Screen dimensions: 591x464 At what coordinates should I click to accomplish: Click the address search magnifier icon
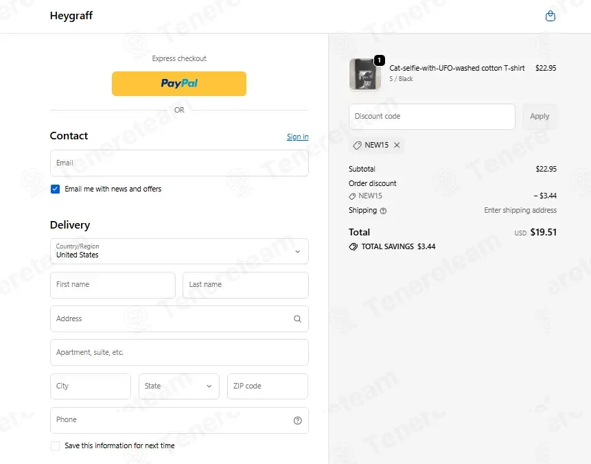(x=297, y=318)
